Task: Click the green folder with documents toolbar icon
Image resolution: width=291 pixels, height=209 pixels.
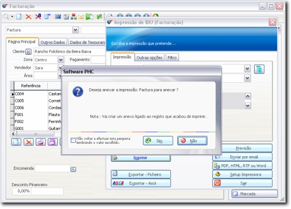Action: (x=90, y=17)
